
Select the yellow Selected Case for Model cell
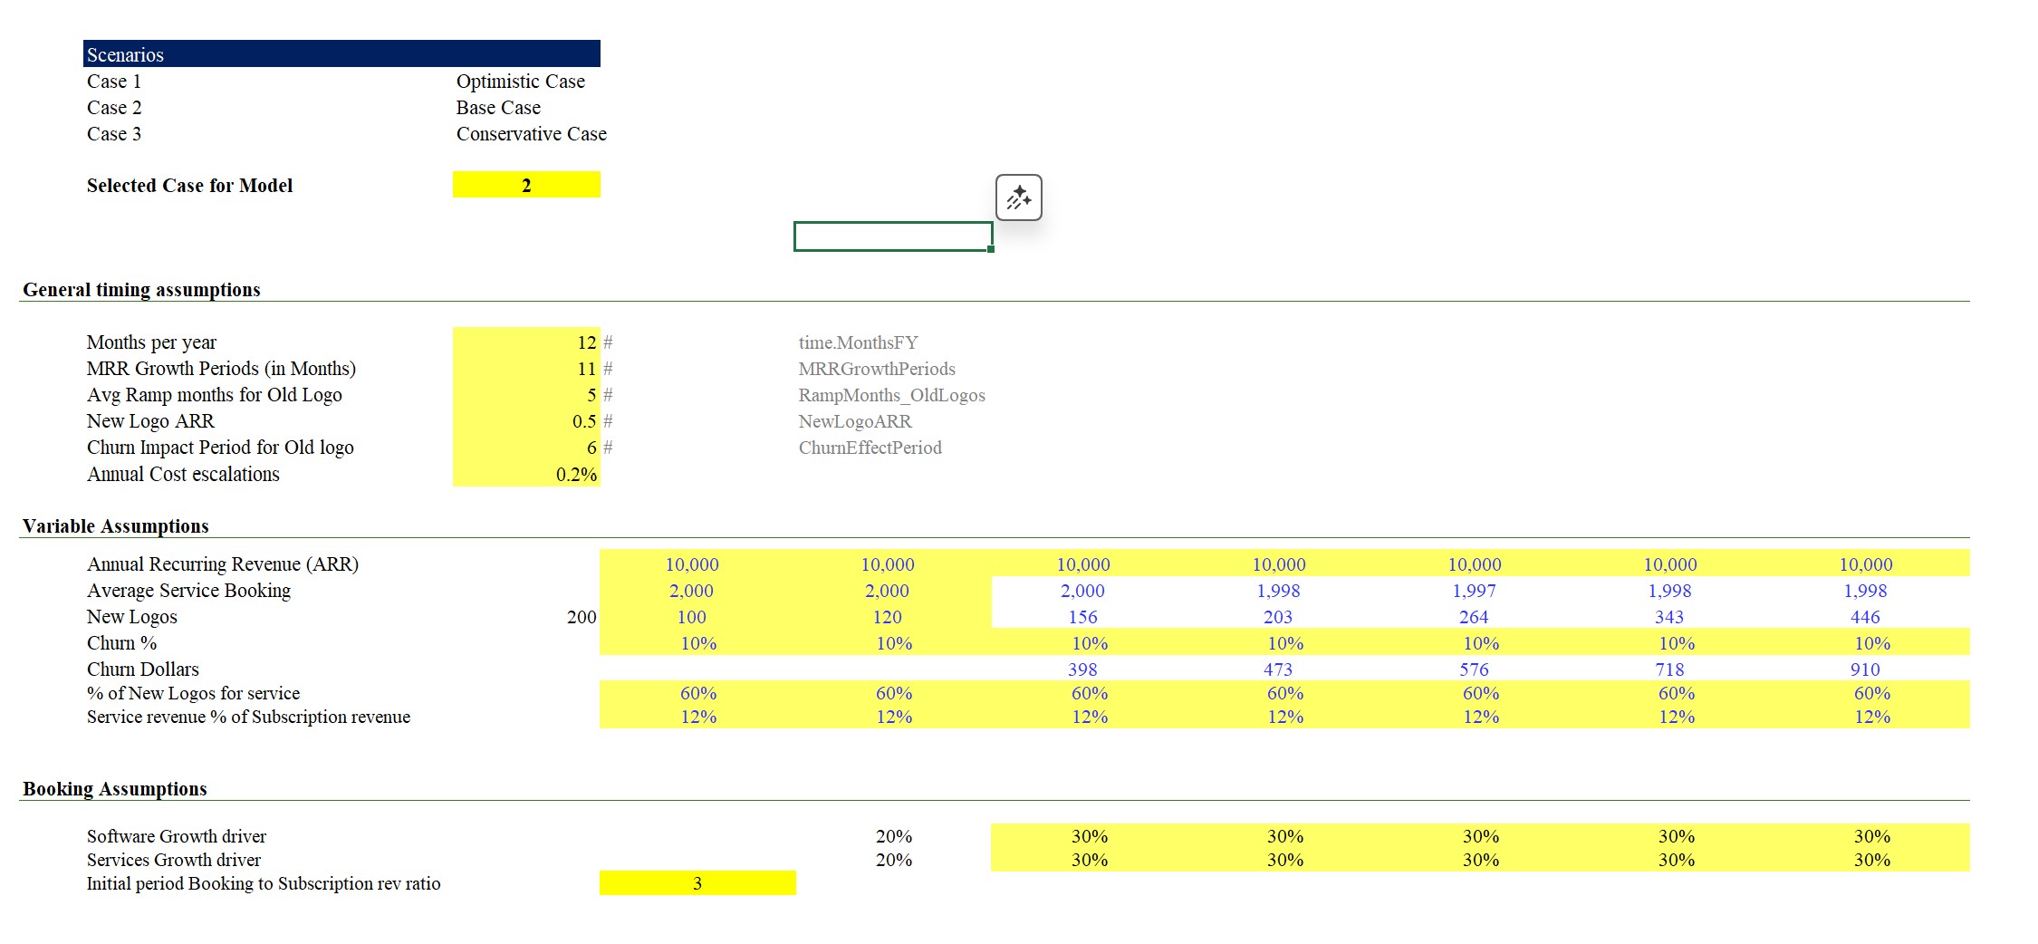click(526, 185)
